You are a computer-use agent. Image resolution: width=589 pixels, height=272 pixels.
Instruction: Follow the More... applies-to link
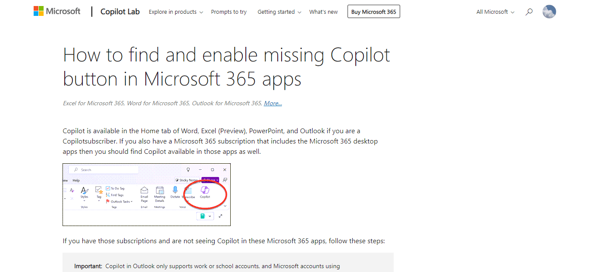pyautogui.click(x=273, y=103)
